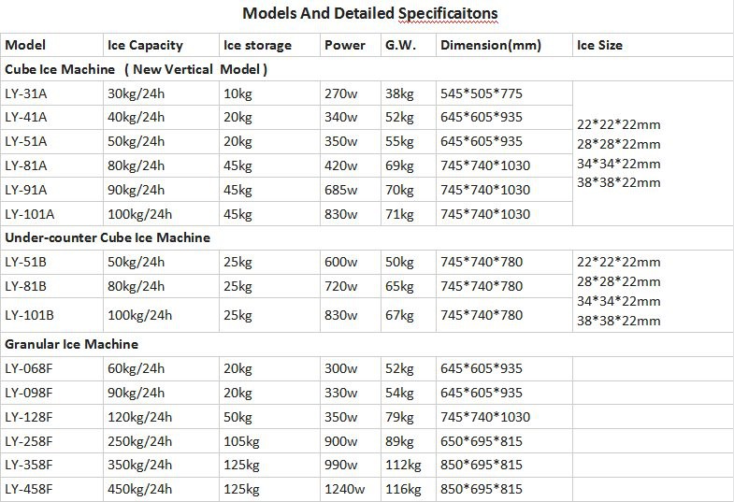734x502 pixels.
Task: Click the 116kg gross weight cell
Action: point(404,490)
